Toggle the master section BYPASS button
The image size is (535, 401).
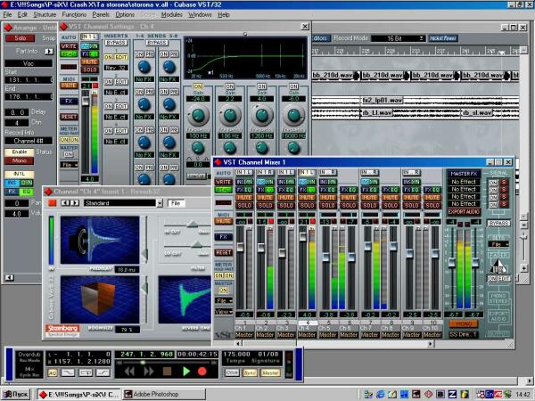pyautogui.click(x=498, y=224)
